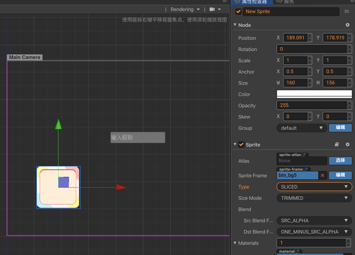The image size is (355, 255).
Task: Click the sprite-frame link icon
Action: 306,169
